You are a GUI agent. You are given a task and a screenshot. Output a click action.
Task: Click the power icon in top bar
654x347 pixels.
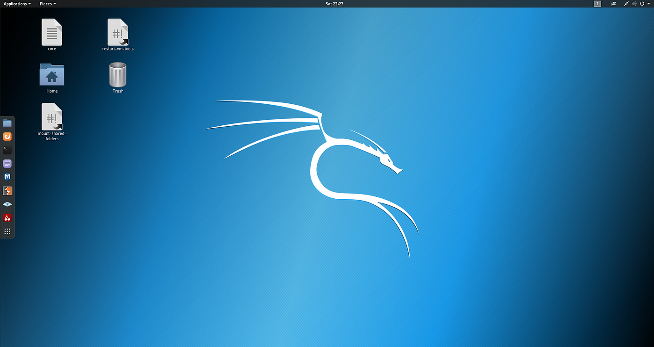tap(643, 4)
